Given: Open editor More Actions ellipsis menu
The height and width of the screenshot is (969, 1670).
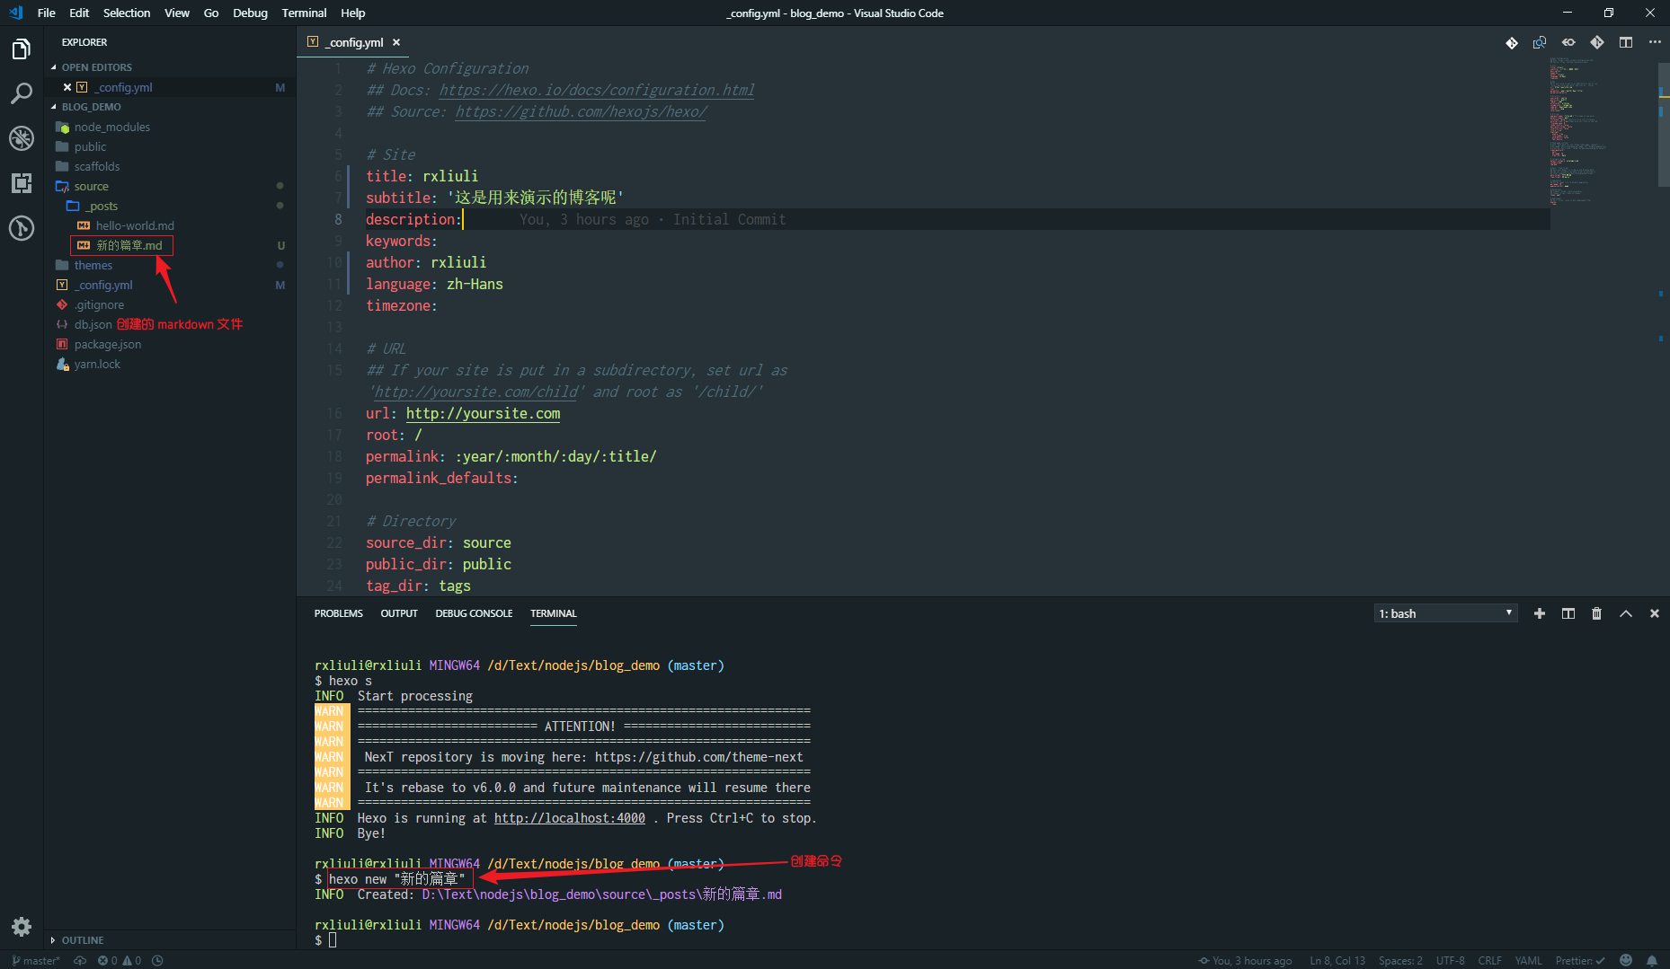Looking at the screenshot, I should pyautogui.click(x=1655, y=42).
